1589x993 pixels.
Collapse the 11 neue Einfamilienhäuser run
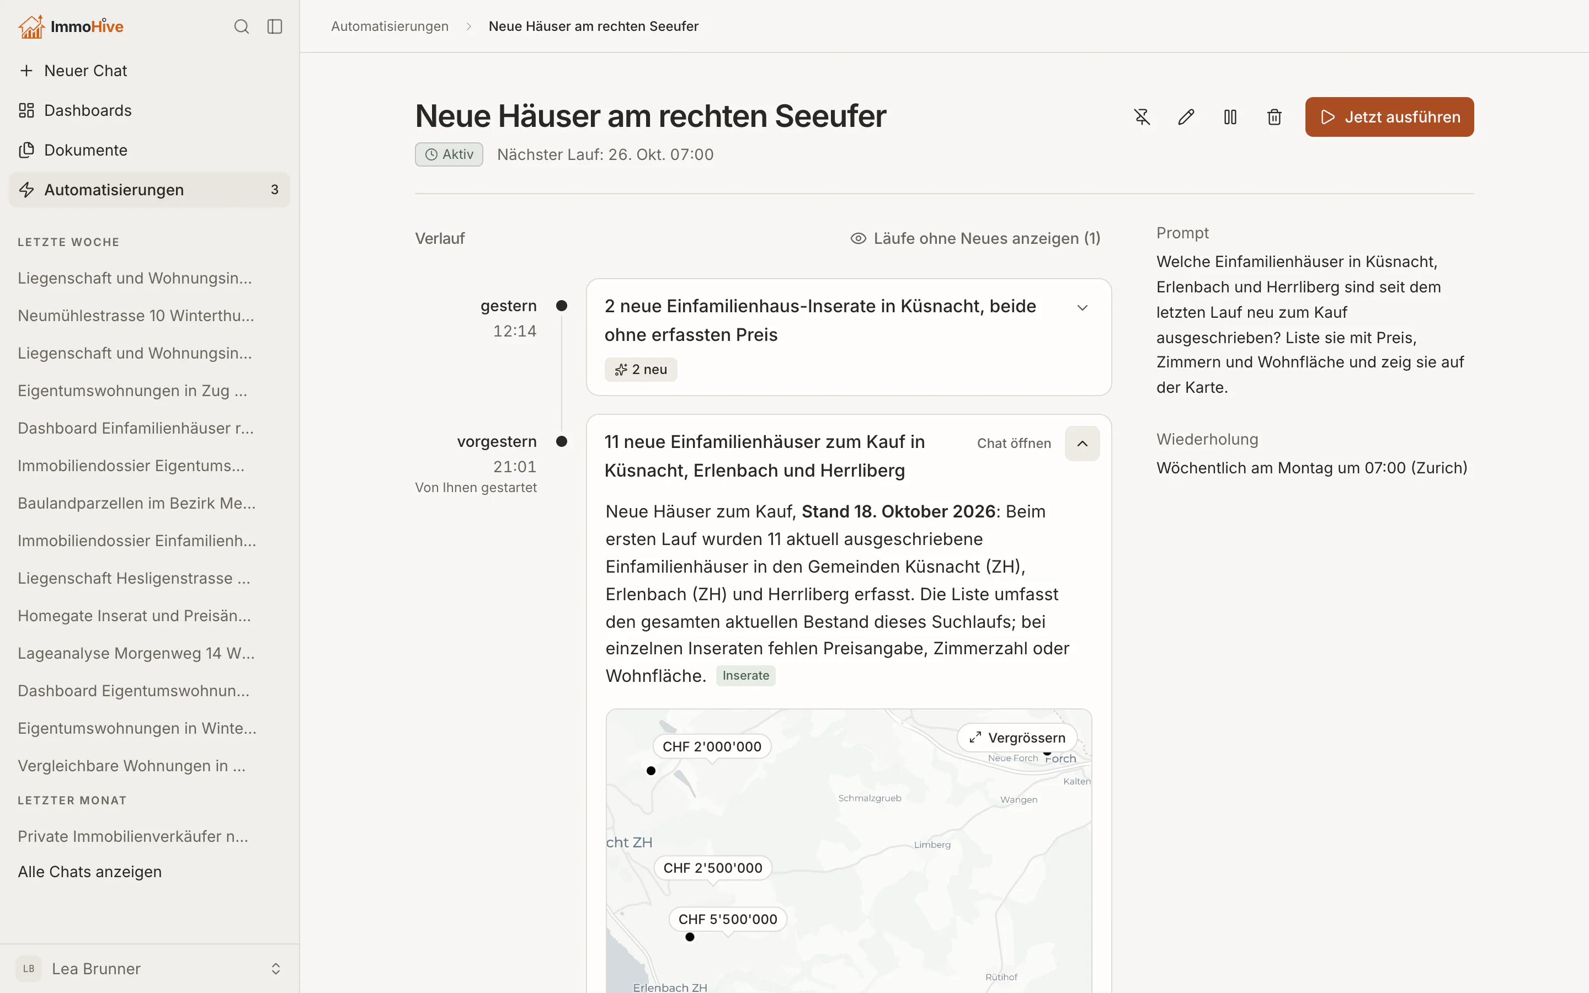[1082, 444]
